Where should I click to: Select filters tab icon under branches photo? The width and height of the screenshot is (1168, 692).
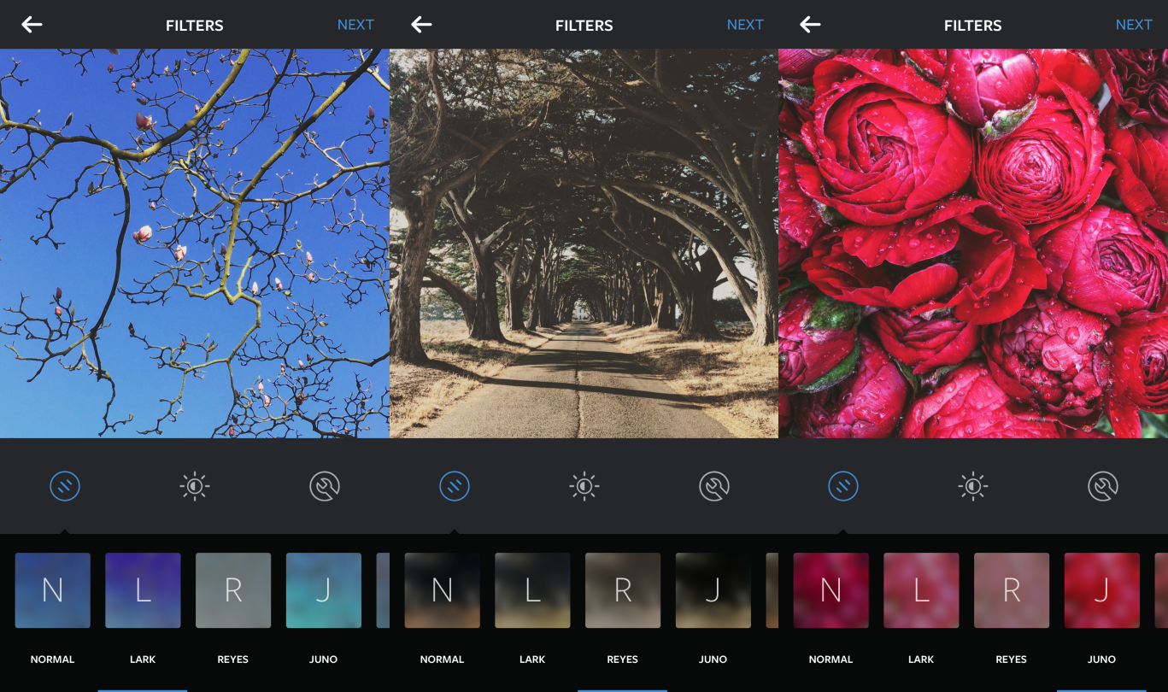tap(65, 486)
